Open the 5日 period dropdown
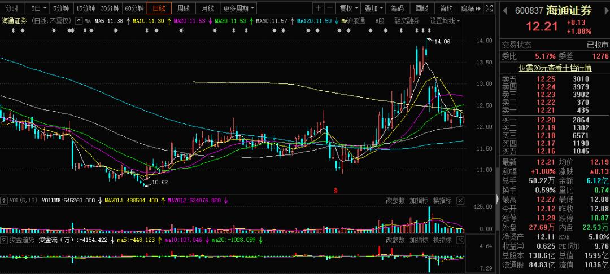 [38, 8]
